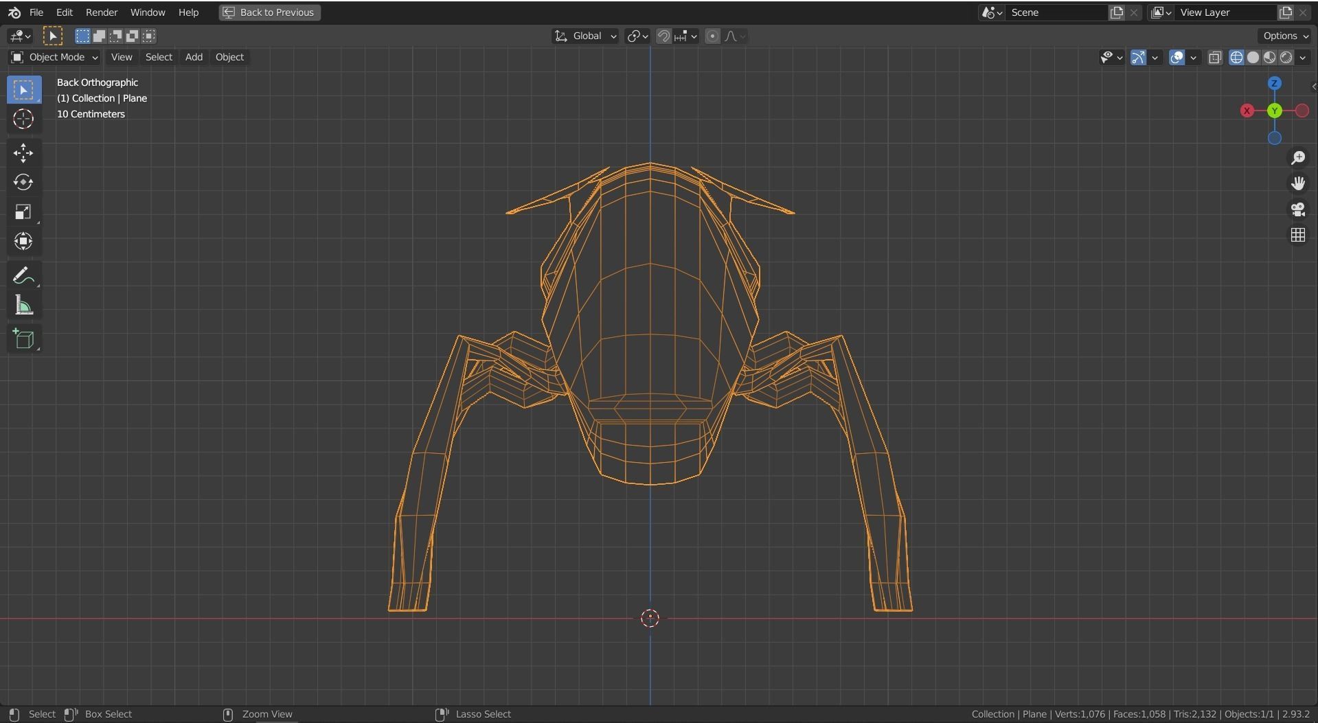The width and height of the screenshot is (1318, 723).
Task: Select the Transform tool
Action: [24, 241]
